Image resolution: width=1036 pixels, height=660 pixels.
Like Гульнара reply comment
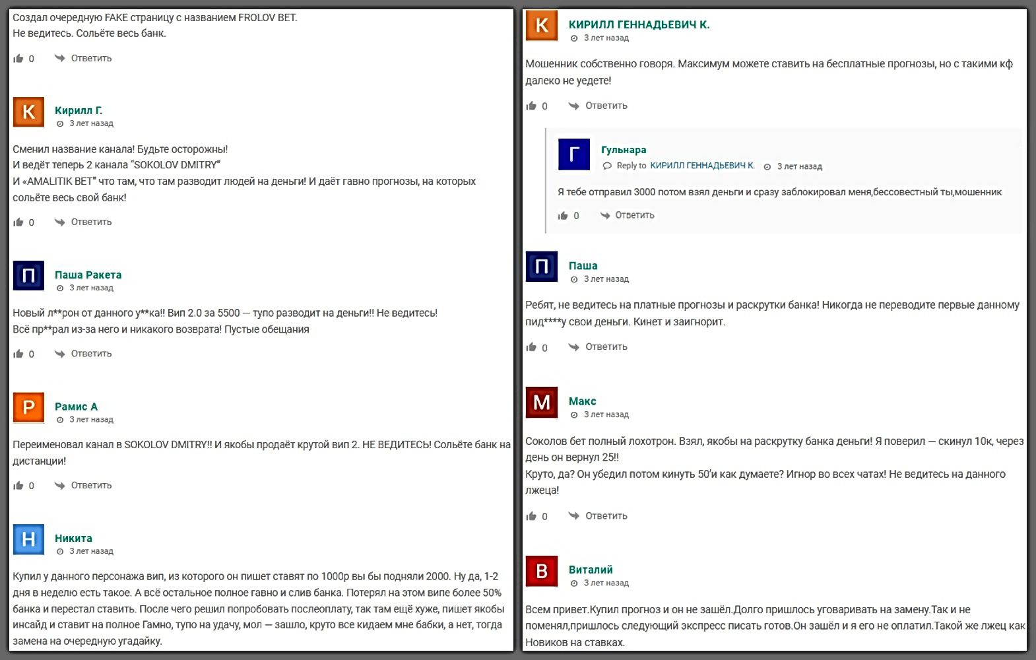coord(563,216)
